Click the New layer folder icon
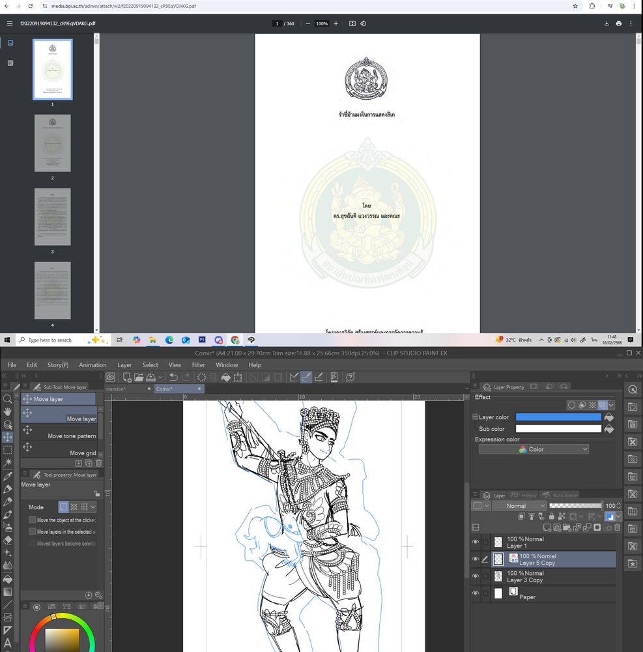 567,527
